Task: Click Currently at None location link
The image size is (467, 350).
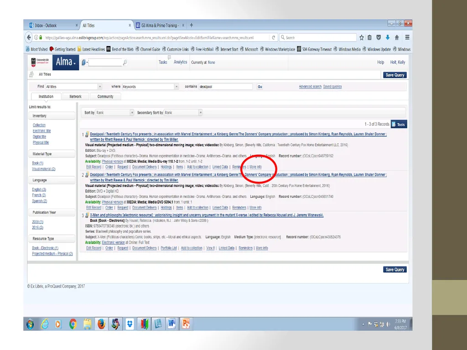Action: [212, 62]
